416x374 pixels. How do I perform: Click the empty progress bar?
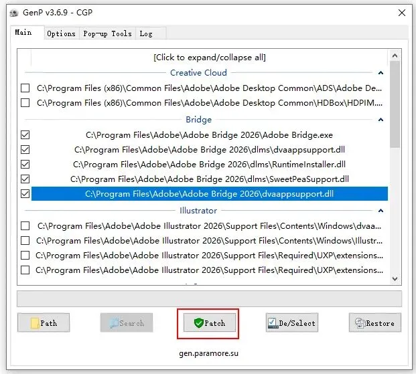tap(209, 298)
